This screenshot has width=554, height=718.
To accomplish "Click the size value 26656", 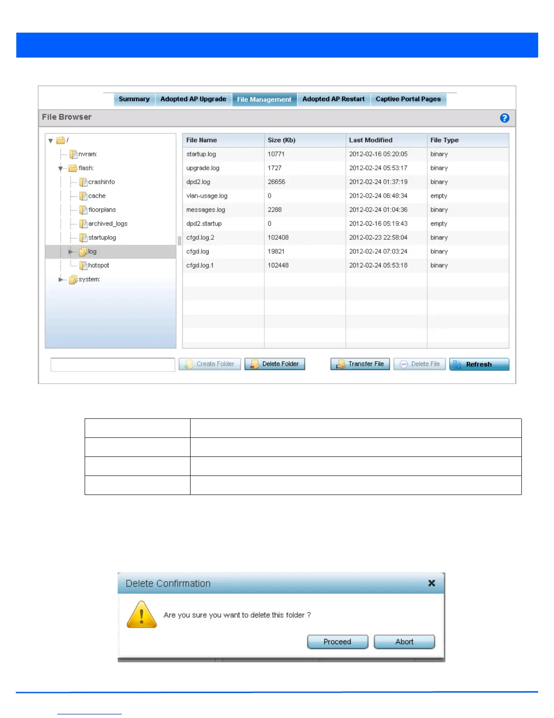I will coord(276,182).
